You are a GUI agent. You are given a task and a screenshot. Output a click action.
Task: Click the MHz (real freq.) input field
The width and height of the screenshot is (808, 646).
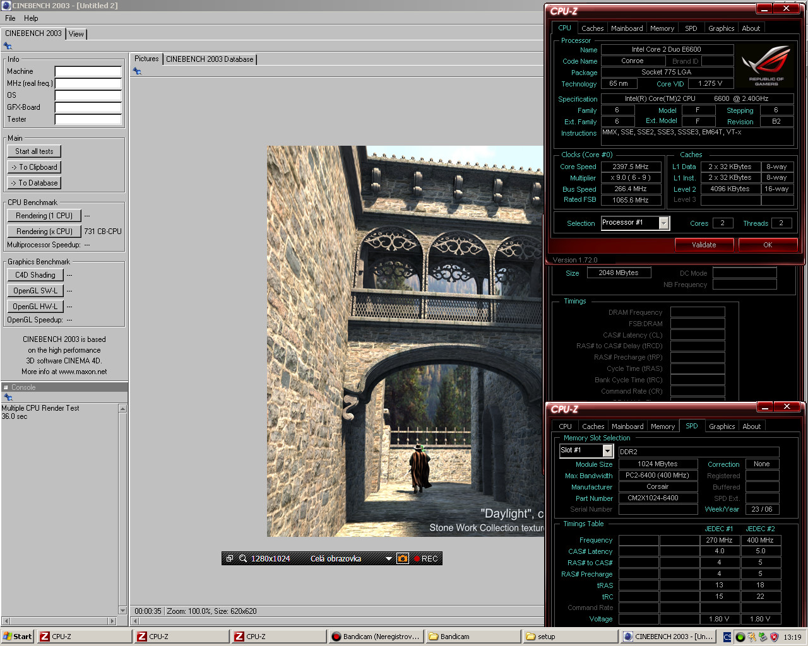[88, 83]
